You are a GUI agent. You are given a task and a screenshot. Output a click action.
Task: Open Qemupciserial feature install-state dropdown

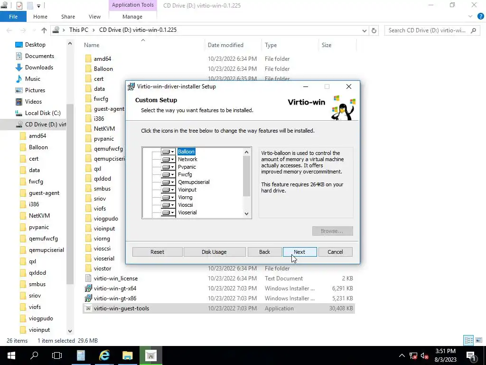tap(168, 182)
